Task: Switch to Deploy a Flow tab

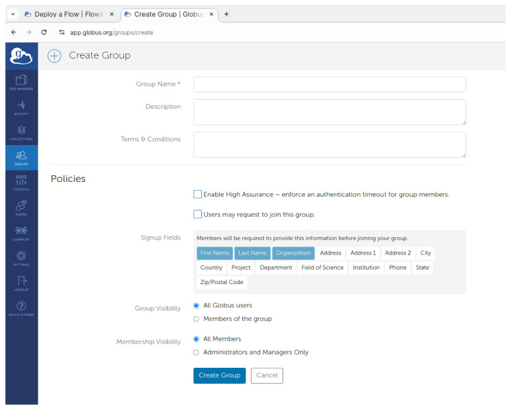Action: pos(69,15)
